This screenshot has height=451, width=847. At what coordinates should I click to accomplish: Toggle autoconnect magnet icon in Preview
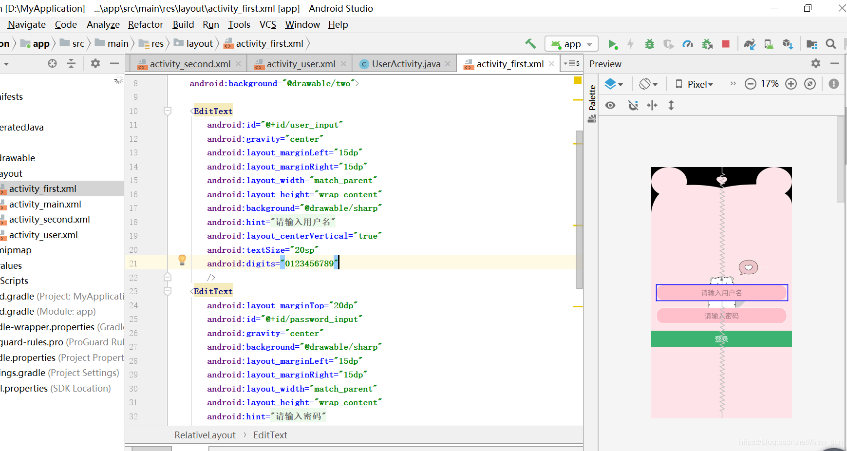pos(633,105)
